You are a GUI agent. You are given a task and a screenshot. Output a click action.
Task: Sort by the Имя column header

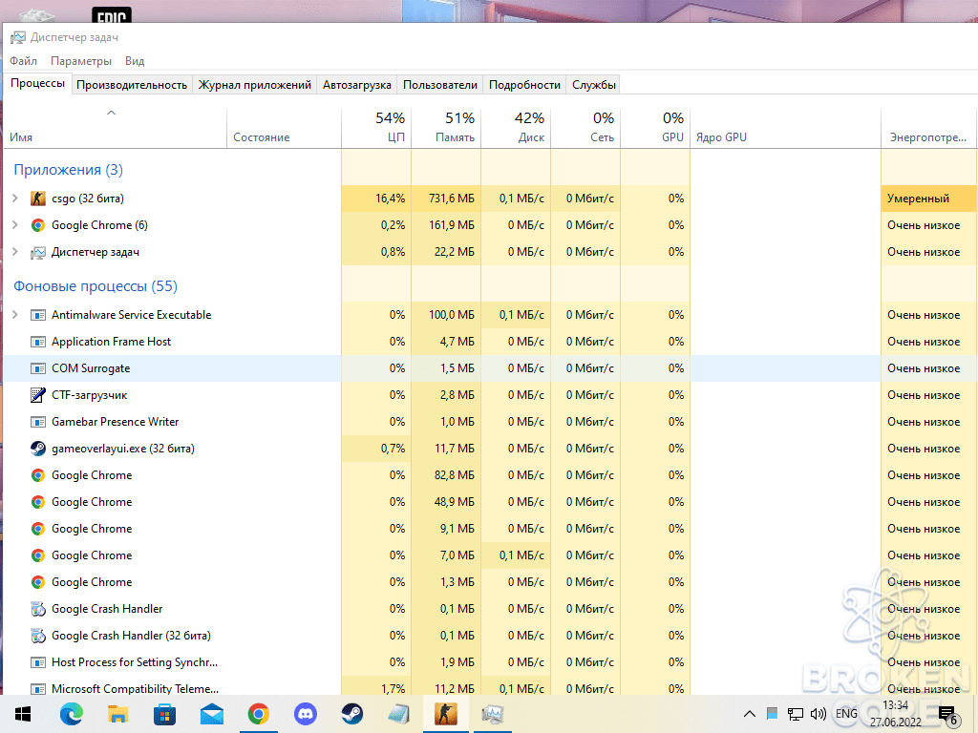click(x=116, y=128)
